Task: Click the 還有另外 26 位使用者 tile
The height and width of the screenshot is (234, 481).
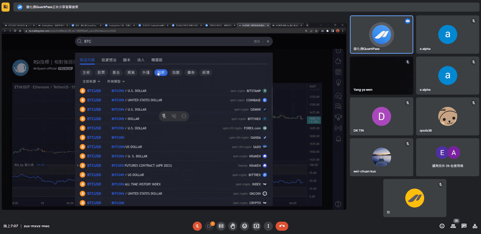Action: 447,157
